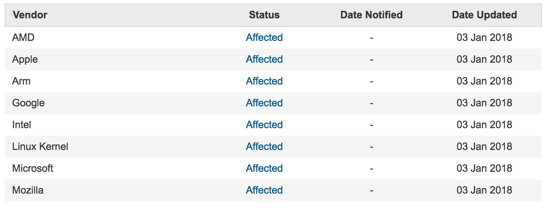
Task: Select the Apple vendor name
Action: (x=25, y=60)
